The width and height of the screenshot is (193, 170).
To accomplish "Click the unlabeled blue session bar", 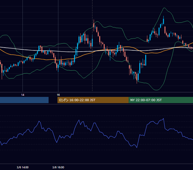I will point(24,100).
